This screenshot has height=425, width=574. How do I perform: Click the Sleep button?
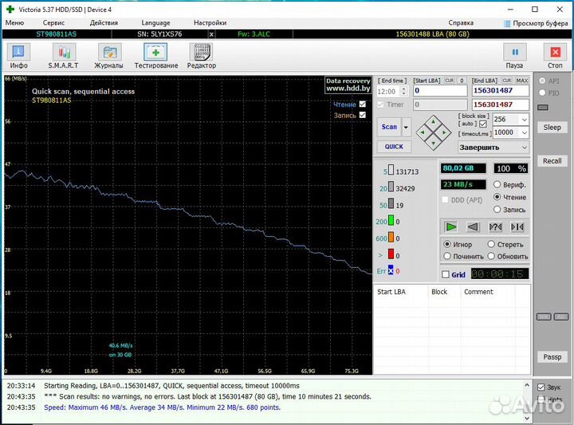pyautogui.click(x=552, y=128)
